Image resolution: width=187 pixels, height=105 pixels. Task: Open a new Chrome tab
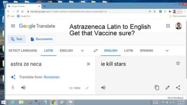coord(45,6)
